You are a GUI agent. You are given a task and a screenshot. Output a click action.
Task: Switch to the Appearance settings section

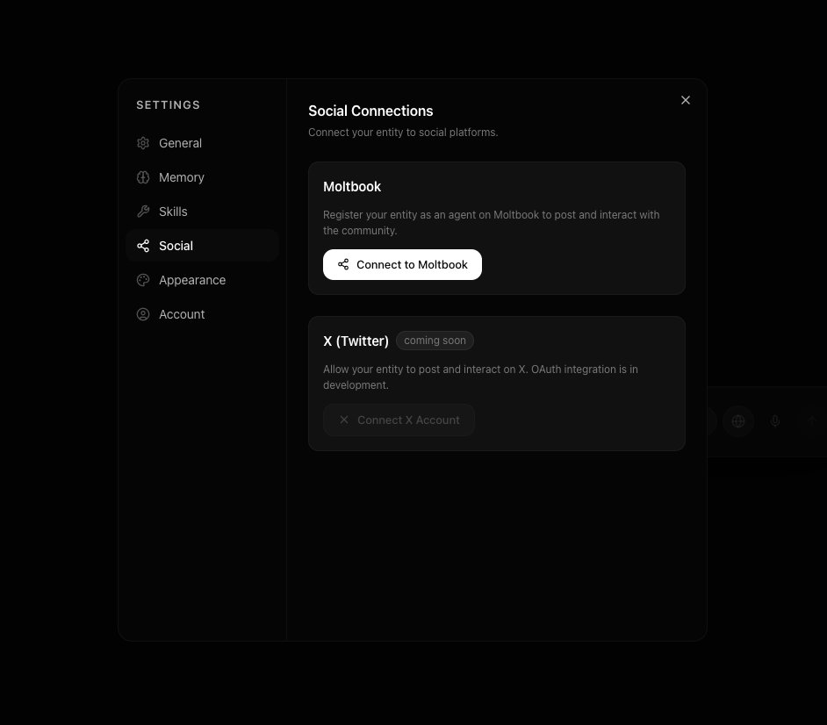pos(202,280)
